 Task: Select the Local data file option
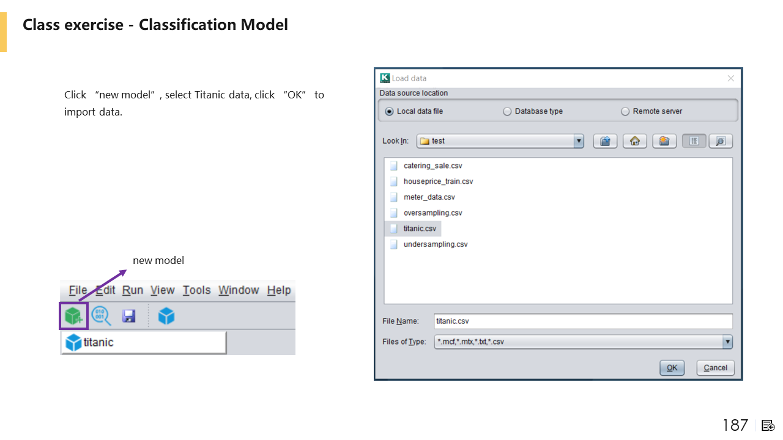click(390, 112)
